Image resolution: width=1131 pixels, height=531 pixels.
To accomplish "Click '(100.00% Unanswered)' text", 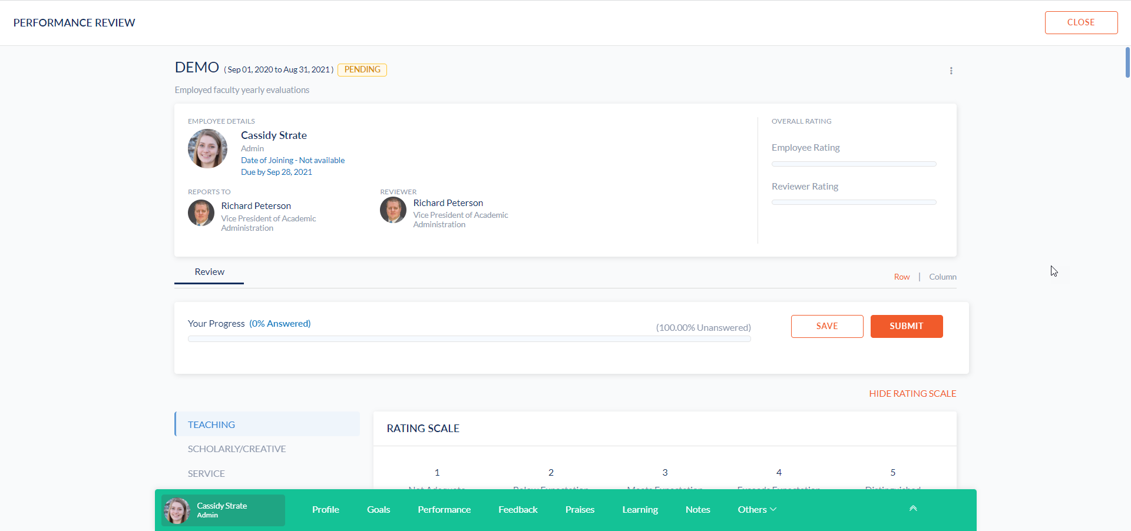I will tap(703, 327).
